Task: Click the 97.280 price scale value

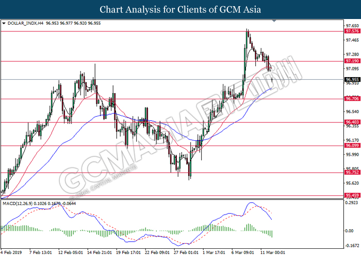Action: coord(352,54)
